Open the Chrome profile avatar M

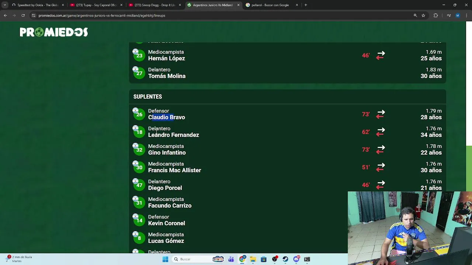pyautogui.click(x=458, y=15)
